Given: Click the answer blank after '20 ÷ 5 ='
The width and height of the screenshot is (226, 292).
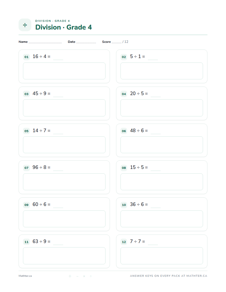Looking at the screenshot, I should tap(156, 97).
